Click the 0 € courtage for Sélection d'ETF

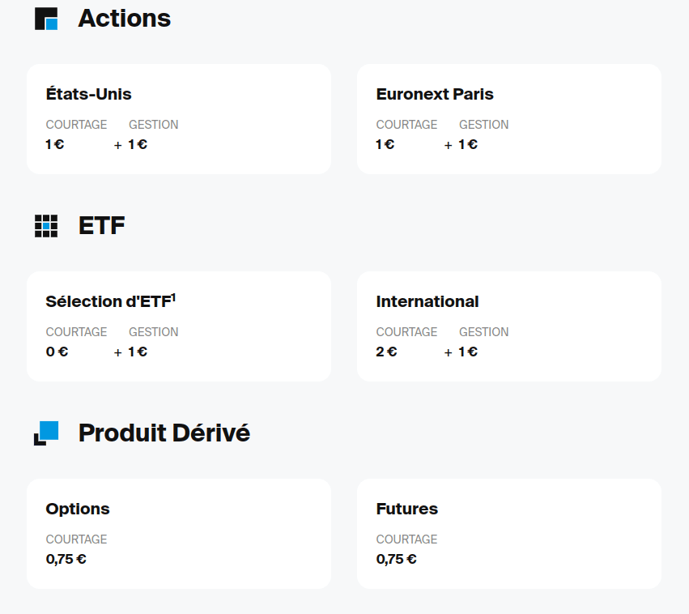(x=57, y=352)
